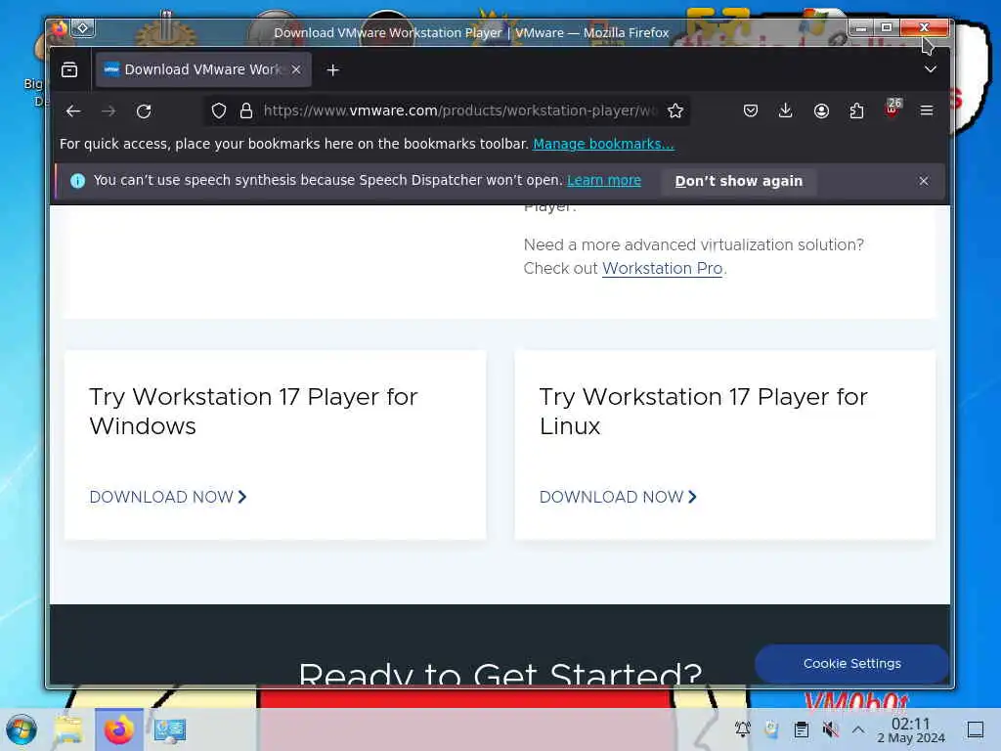Click Download Now for Linux player
The image size is (1001, 751).
point(618,497)
